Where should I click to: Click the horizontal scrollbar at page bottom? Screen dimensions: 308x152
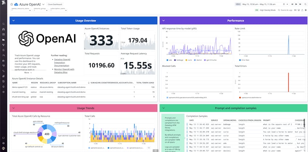(156, 151)
